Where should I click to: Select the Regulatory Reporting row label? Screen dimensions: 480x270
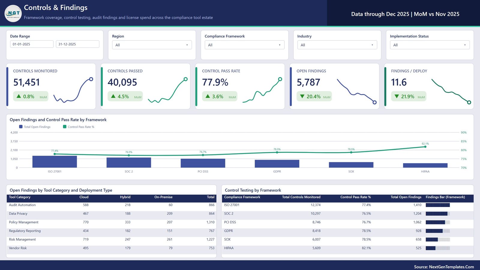click(25, 231)
